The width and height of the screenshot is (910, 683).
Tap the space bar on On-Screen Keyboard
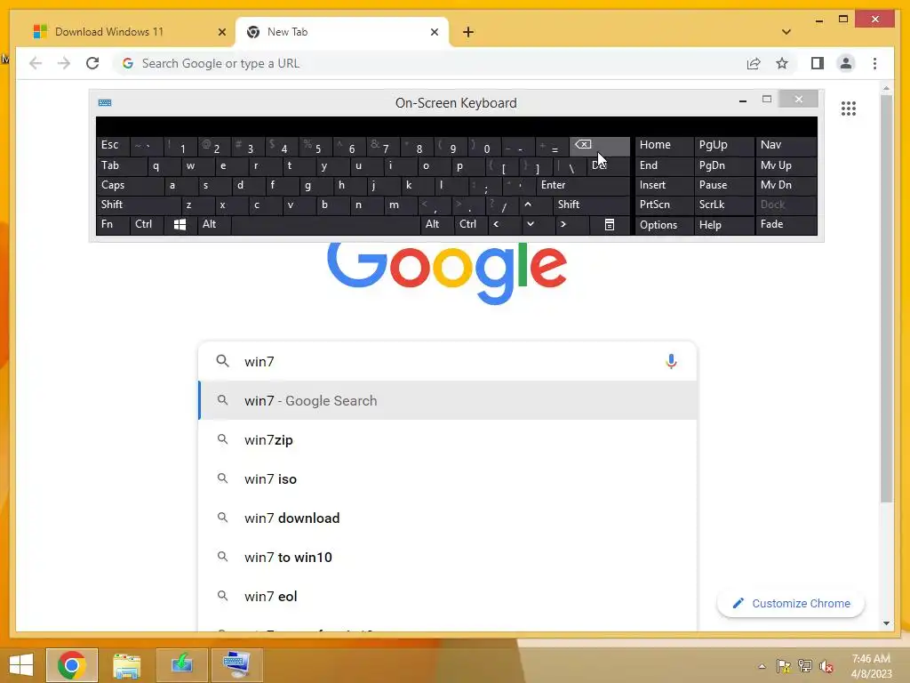click(x=325, y=224)
